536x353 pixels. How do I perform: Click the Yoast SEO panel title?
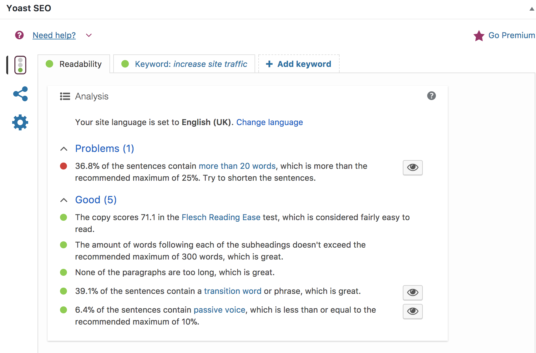click(x=29, y=8)
